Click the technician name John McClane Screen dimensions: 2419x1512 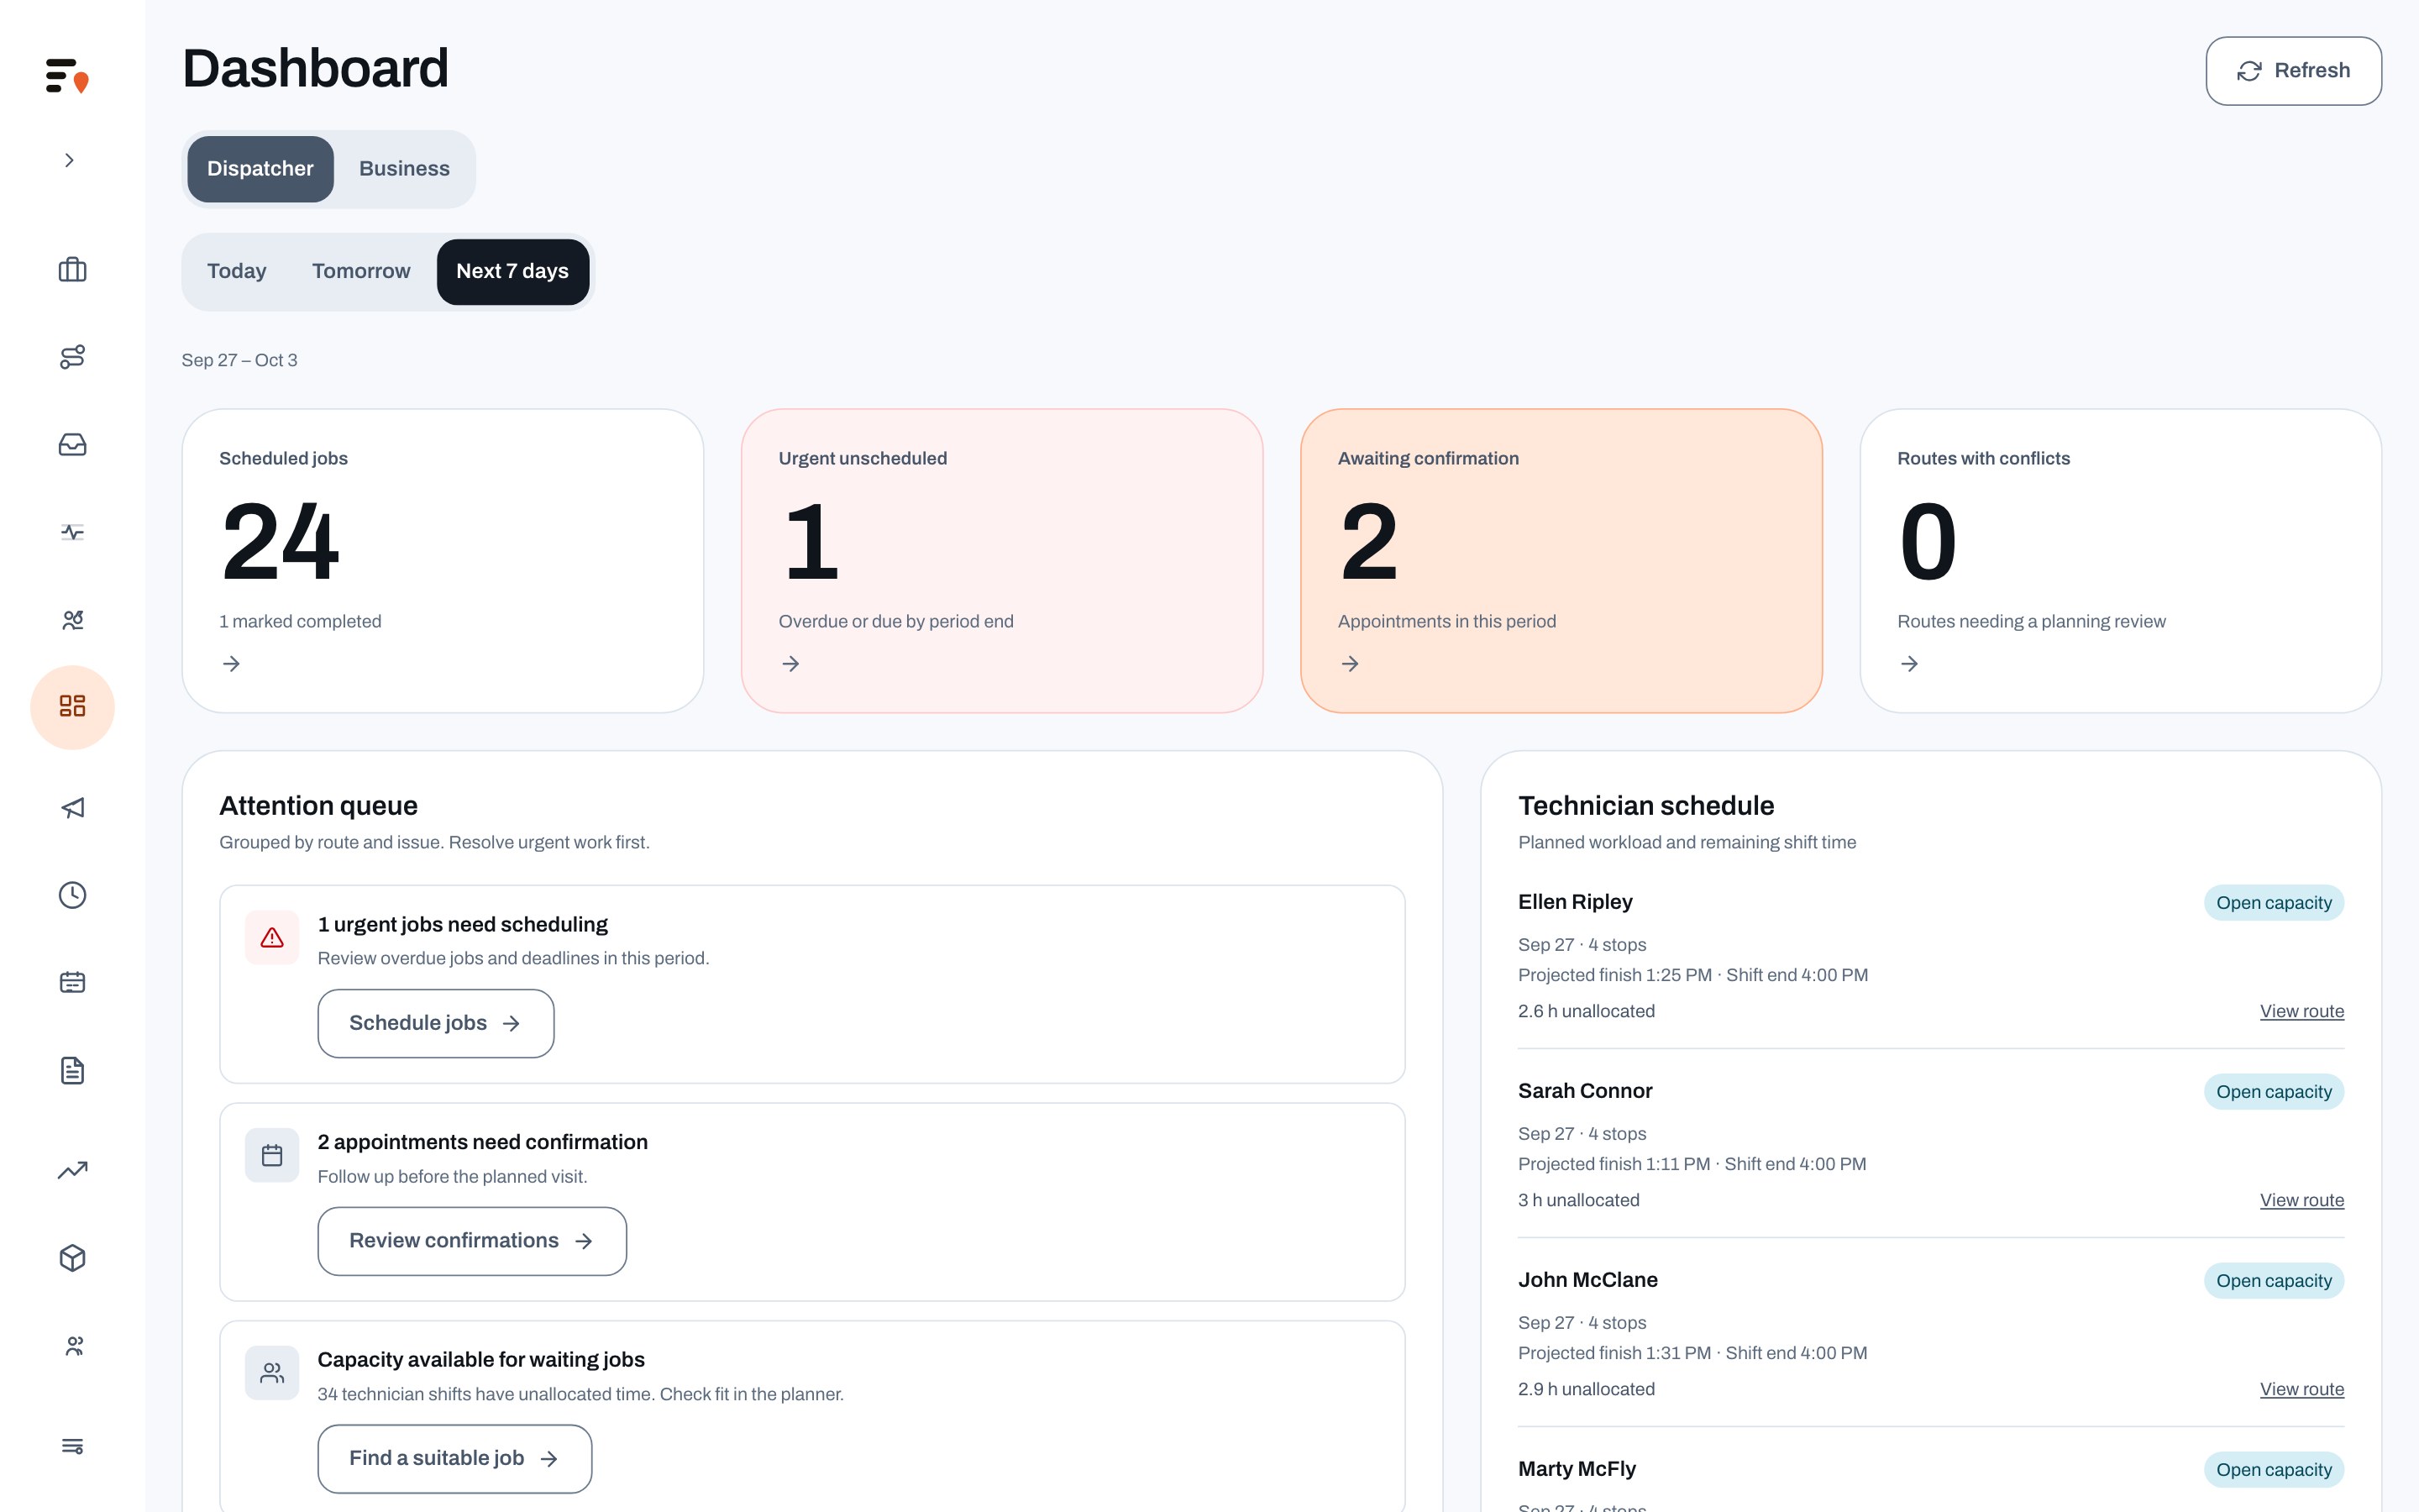[1587, 1280]
